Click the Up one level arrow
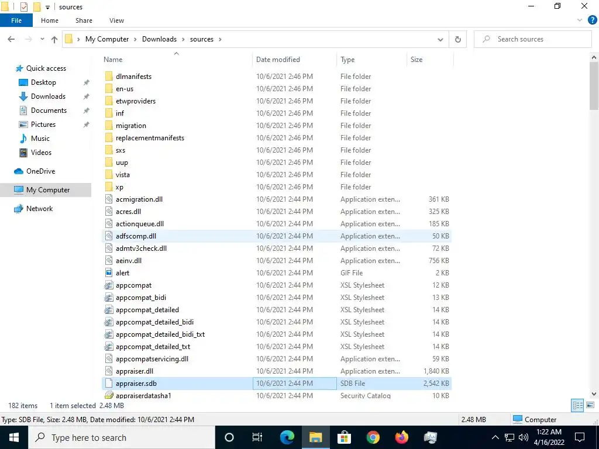This screenshot has width=599, height=449. click(x=54, y=39)
